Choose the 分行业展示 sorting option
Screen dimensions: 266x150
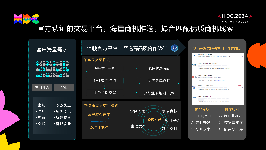point(220,116)
